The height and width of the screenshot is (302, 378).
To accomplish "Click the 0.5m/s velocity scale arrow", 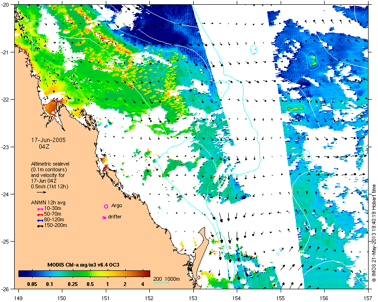I will [x=42, y=192].
